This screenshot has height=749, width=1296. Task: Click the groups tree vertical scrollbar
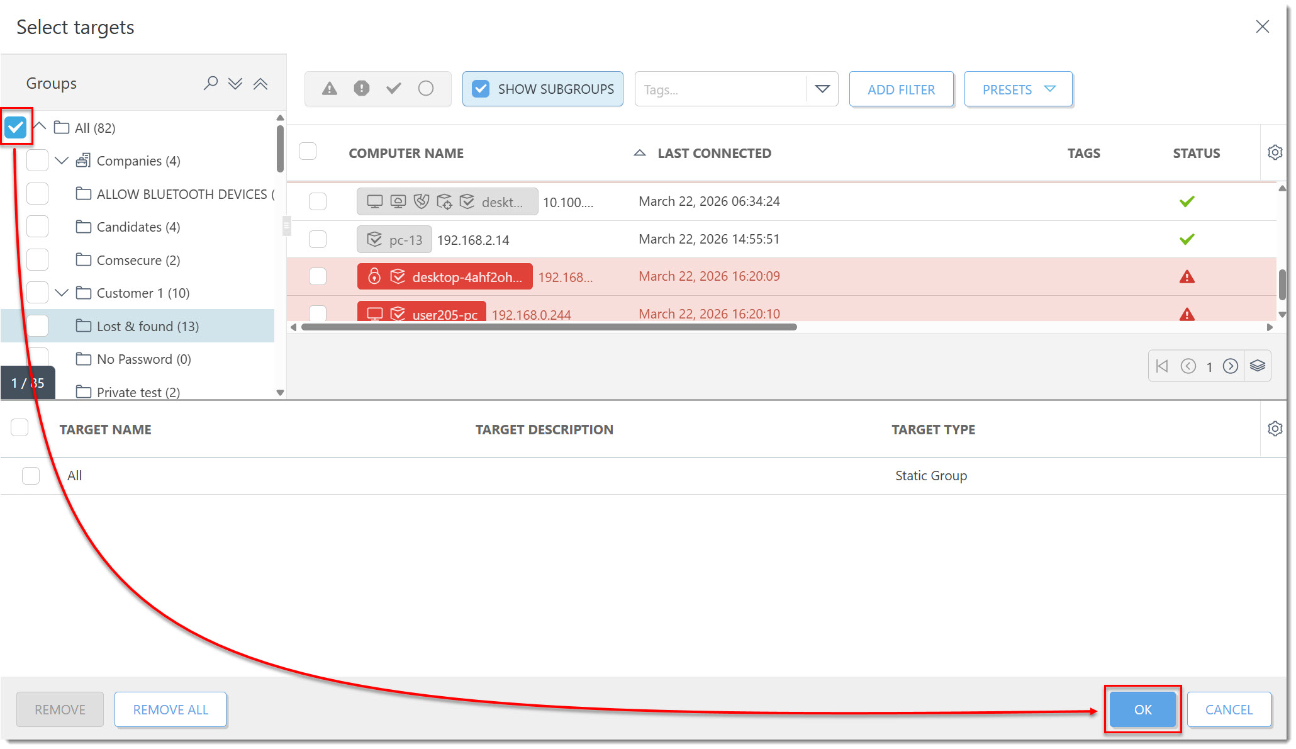click(280, 149)
